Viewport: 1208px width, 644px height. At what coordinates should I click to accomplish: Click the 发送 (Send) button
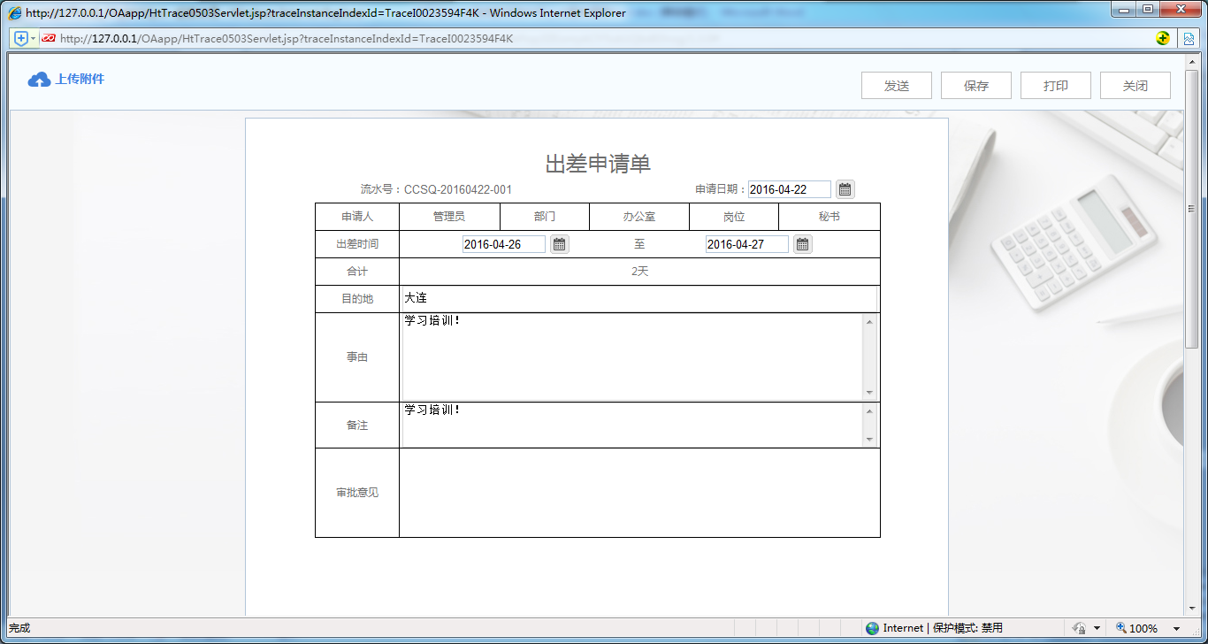pyautogui.click(x=896, y=86)
